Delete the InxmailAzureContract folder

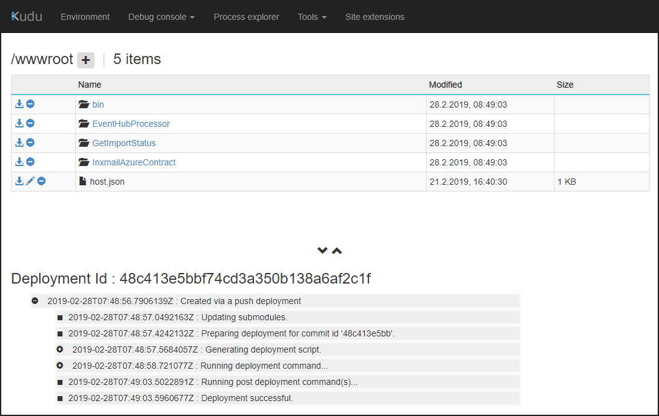(30, 162)
